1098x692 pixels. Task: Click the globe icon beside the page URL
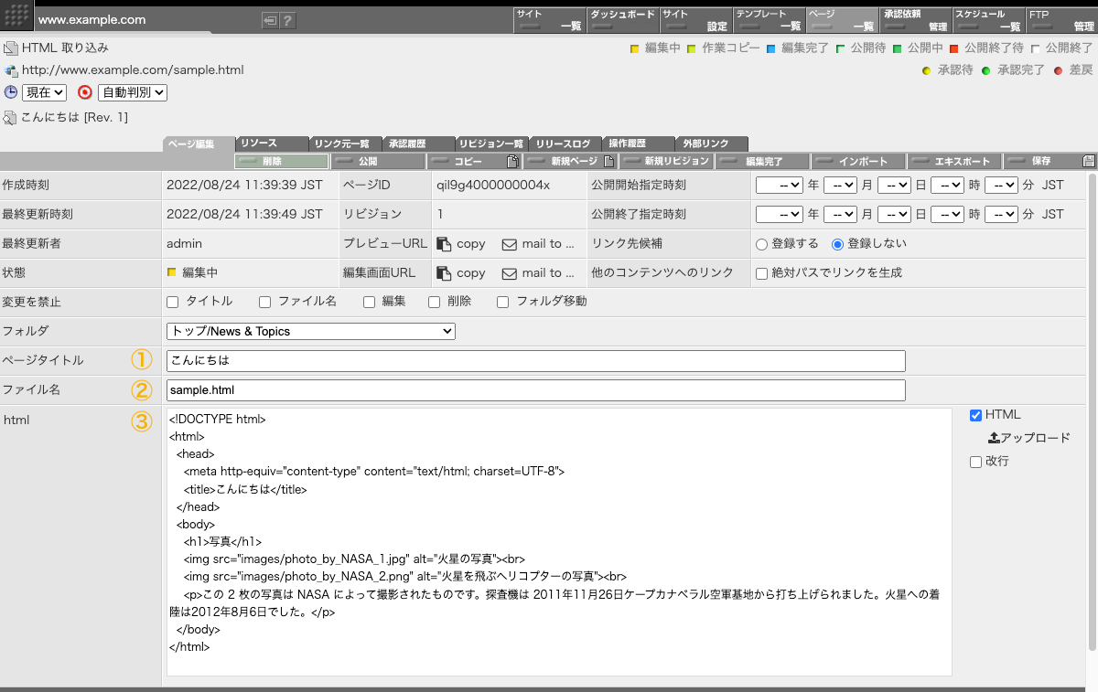[10, 70]
